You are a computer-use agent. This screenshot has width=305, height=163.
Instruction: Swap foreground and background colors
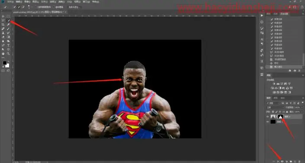click(8, 62)
